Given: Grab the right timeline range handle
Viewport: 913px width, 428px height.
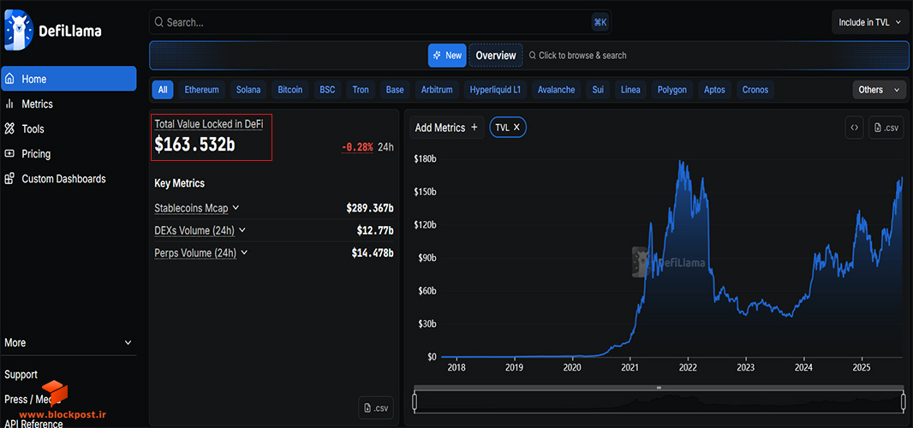Looking at the screenshot, I should click(903, 401).
